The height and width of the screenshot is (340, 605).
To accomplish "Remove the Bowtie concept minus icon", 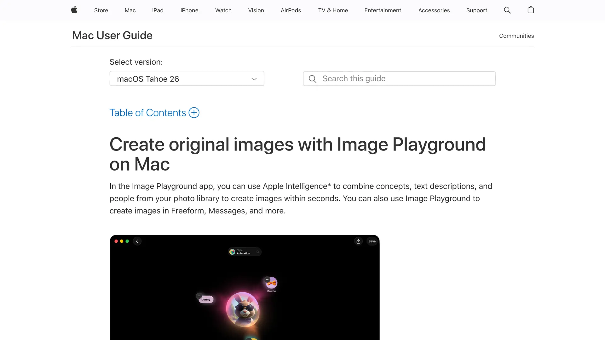I will tap(267, 280).
